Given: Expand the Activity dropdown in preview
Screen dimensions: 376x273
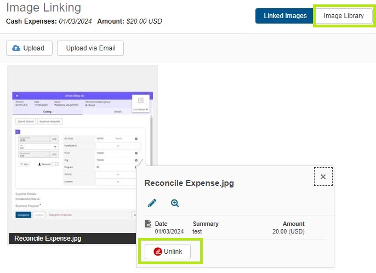Looking at the screenshot, I should [118, 174].
